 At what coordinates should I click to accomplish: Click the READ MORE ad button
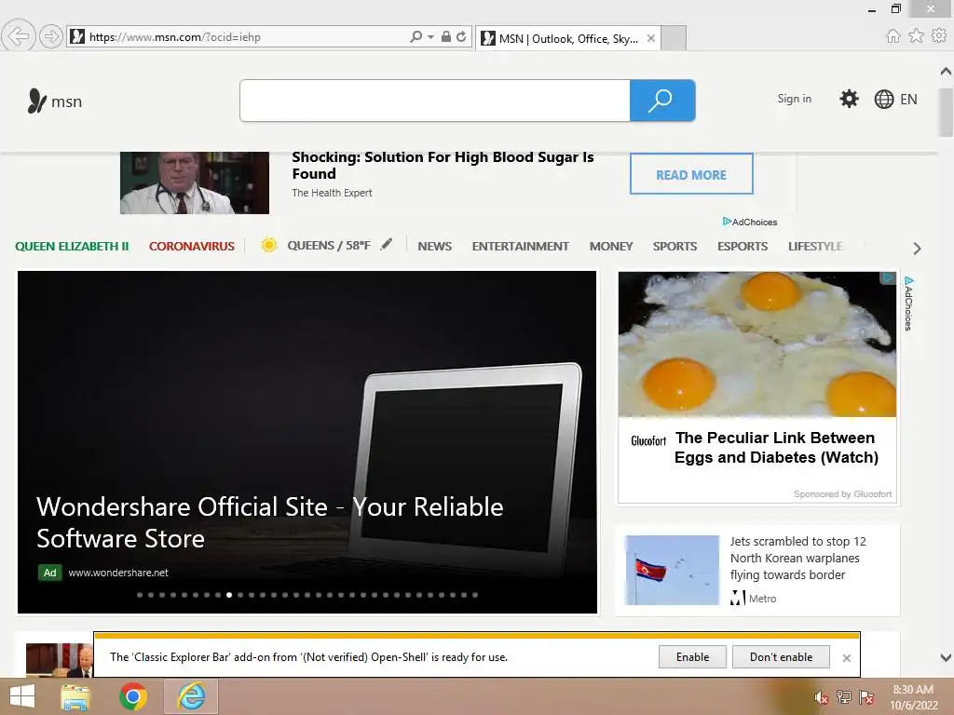691,174
